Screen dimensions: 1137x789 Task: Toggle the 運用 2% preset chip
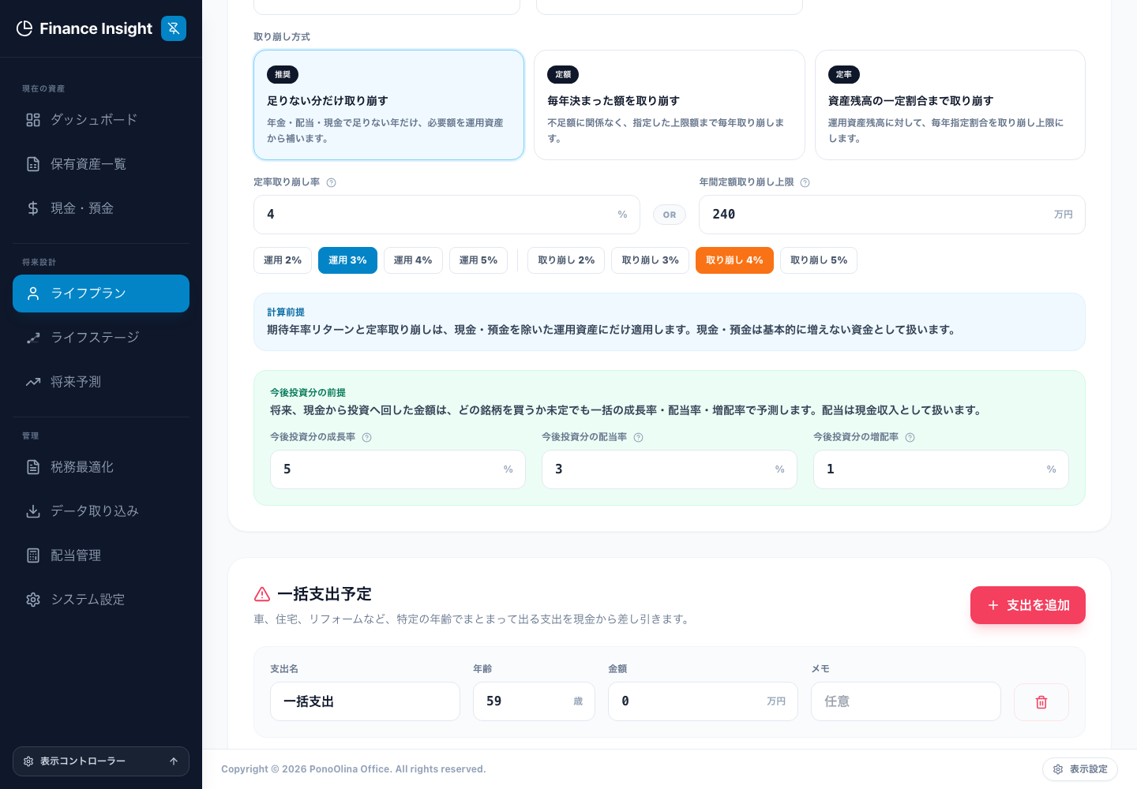click(x=283, y=260)
